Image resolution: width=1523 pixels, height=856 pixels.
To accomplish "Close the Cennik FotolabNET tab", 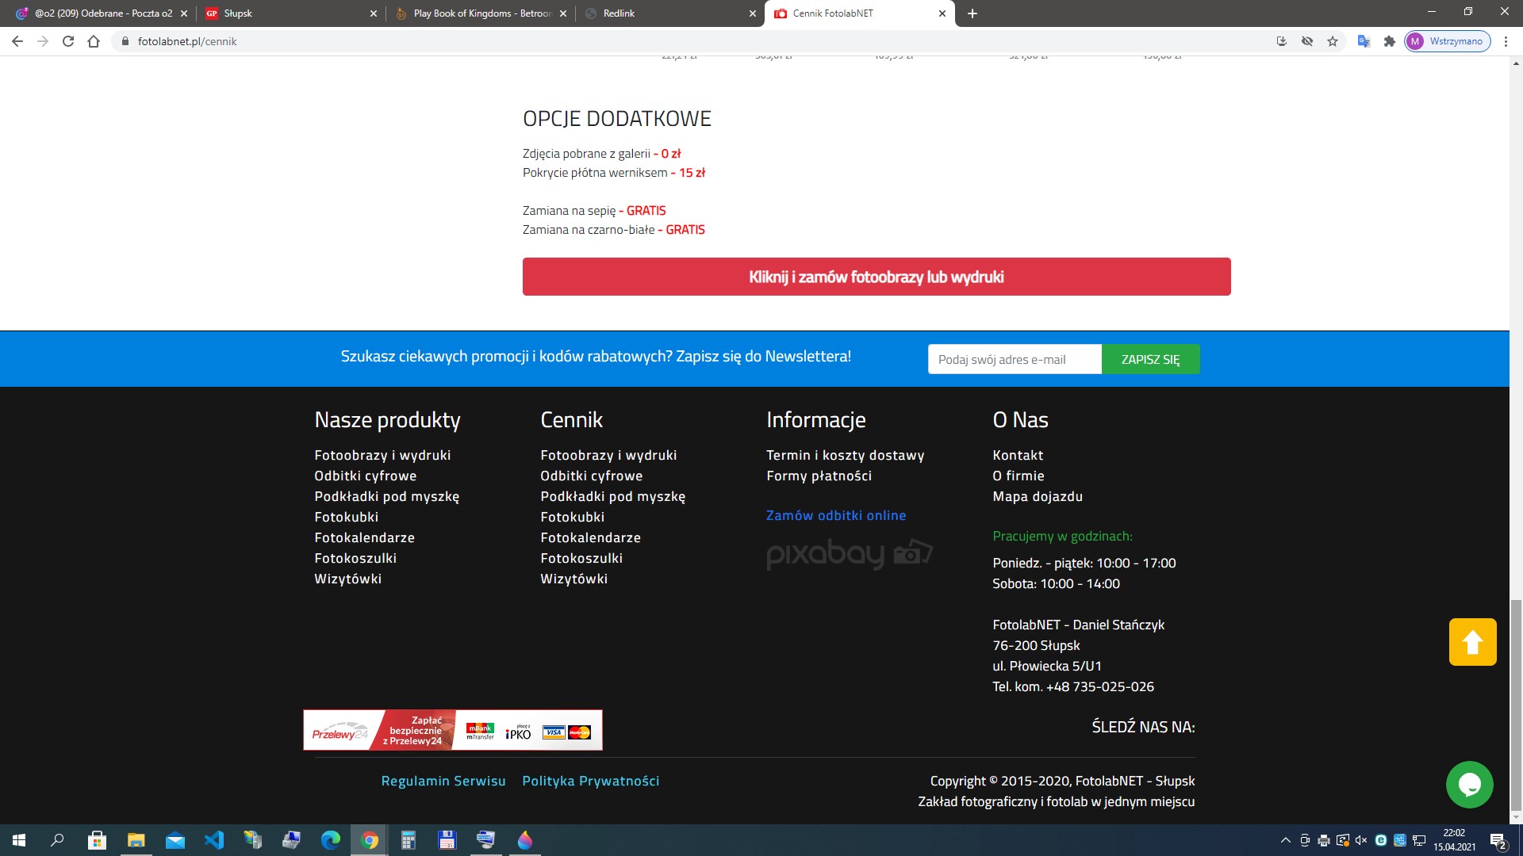I will 942,13.
